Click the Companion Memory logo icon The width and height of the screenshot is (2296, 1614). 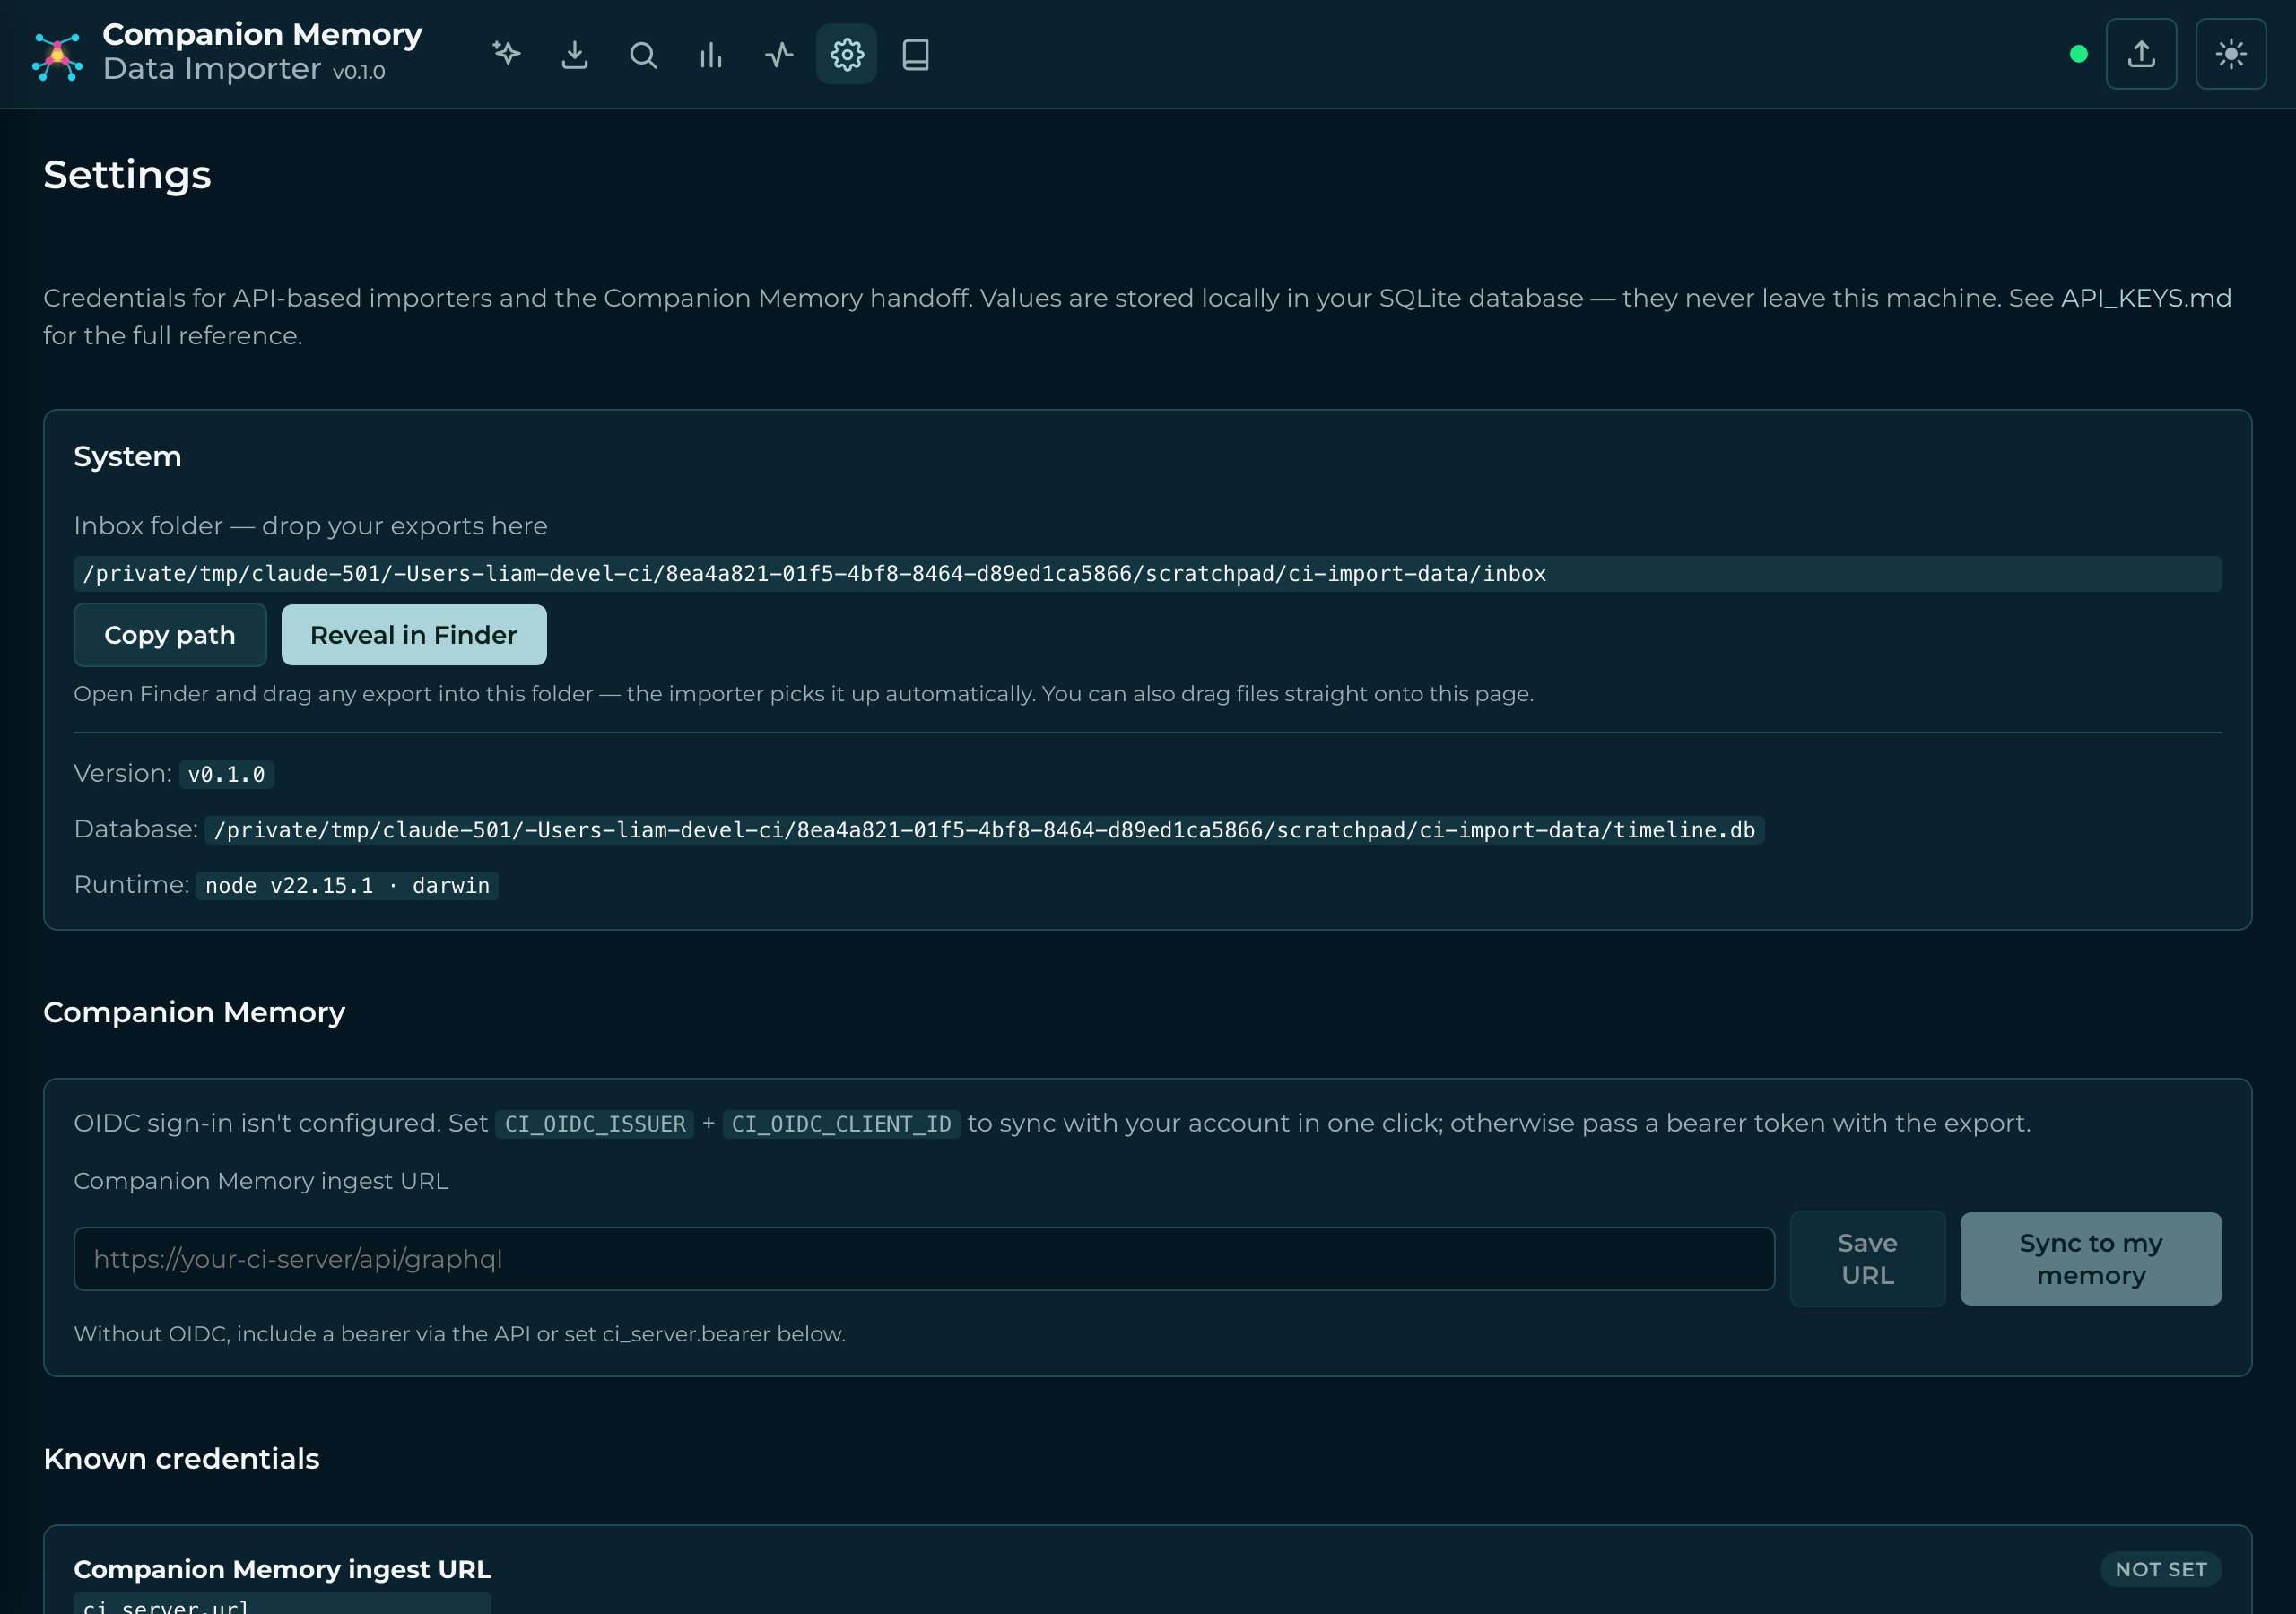tap(57, 55)
